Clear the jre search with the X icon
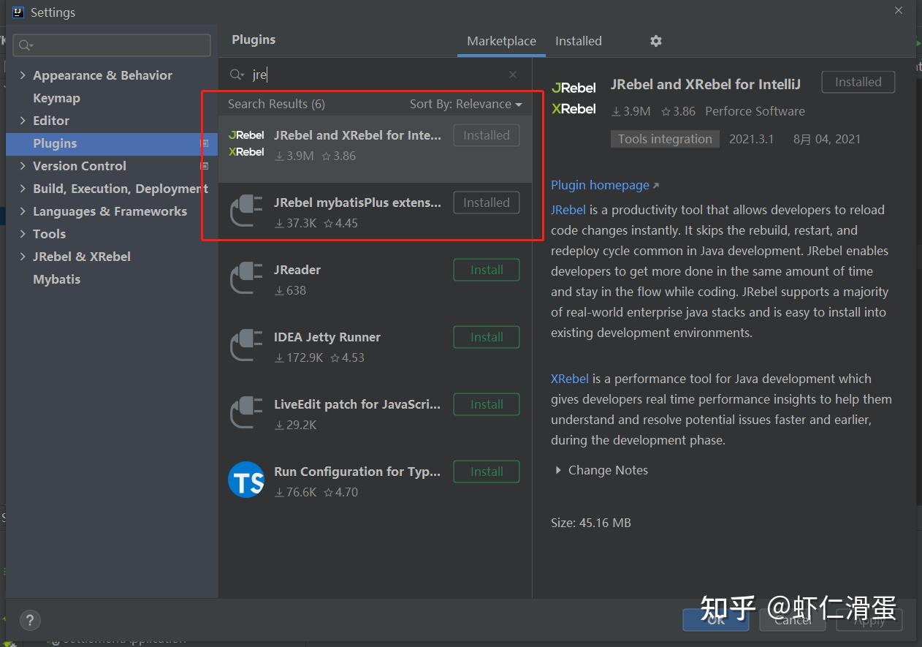 512,75
